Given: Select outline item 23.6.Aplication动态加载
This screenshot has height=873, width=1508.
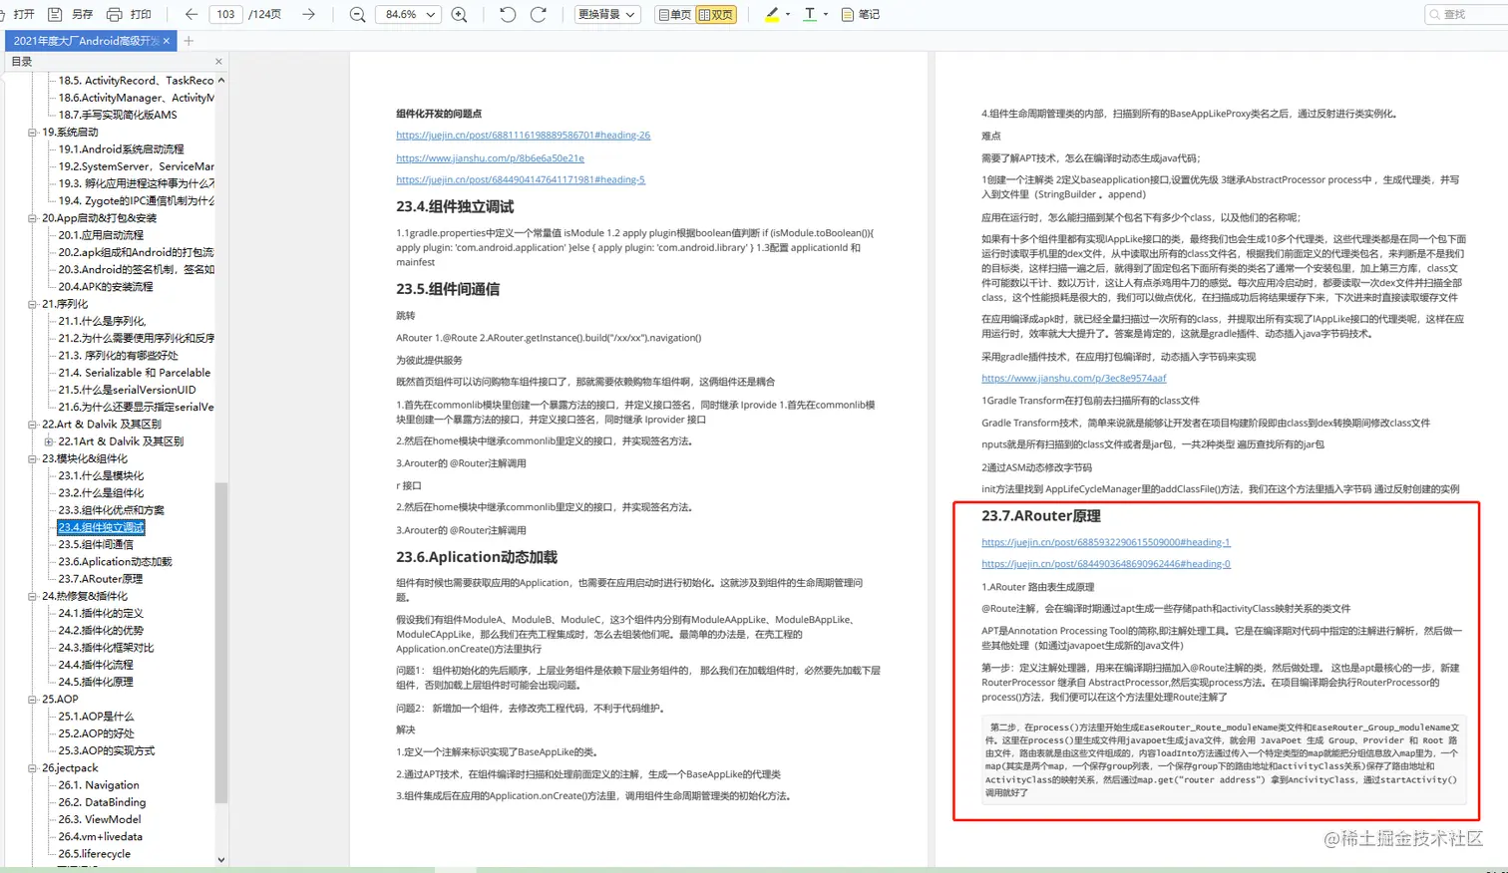Looking at the screenshot, I should pyautogui.click(x=115, y=562).
